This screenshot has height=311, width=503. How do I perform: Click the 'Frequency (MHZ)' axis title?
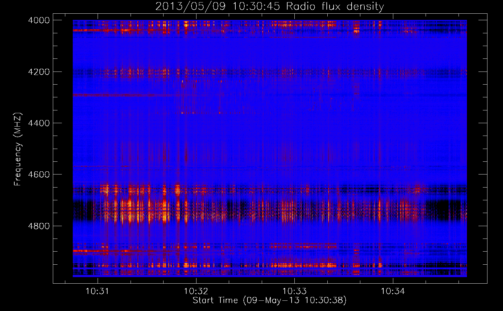coord(18,149)
